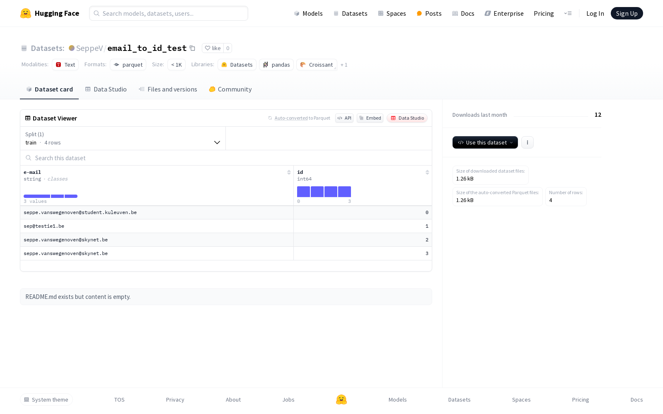Open the Pricing page from top bar
This screenshot has height=414, width=663.
coord(544,14)
